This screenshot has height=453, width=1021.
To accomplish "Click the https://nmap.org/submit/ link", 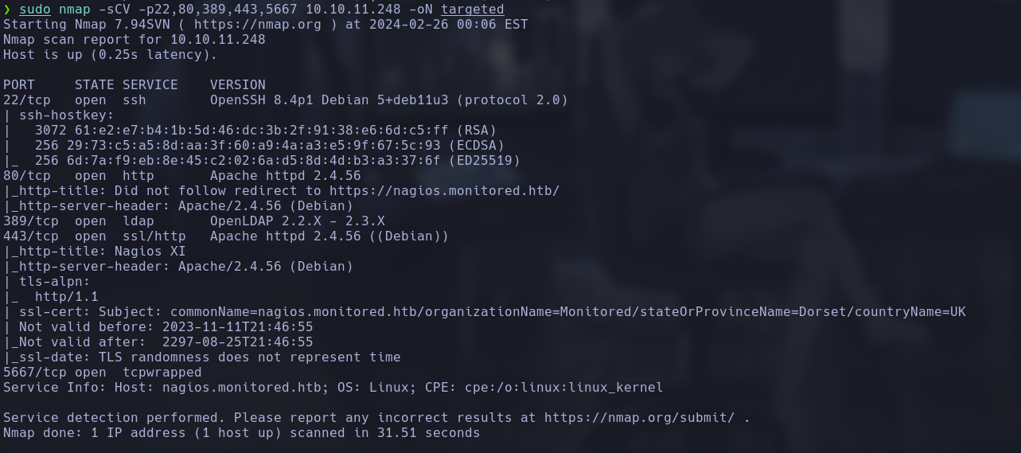I will pos(640,418).
